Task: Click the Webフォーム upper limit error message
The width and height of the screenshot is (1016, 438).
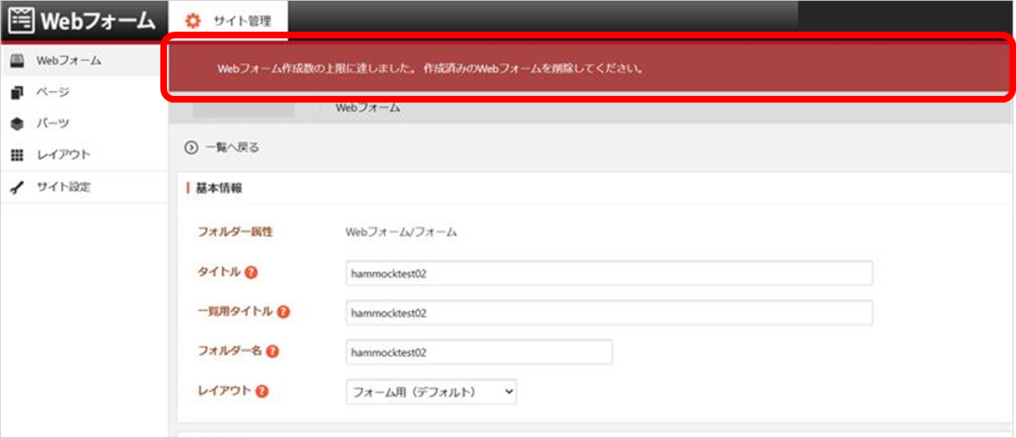Action: click(430, 68)
